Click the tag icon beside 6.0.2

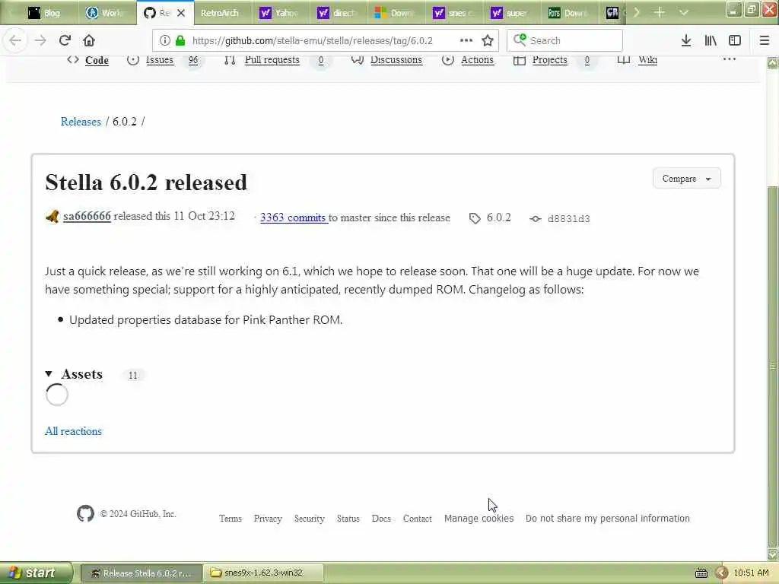(x=475, y=218)
